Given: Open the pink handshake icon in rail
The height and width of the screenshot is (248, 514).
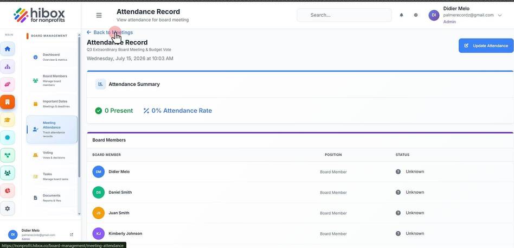Looking at the screenshot, I should click(x=8, y=84).
